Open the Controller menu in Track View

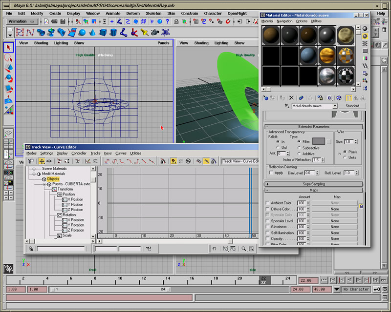(x=79, y=153)
